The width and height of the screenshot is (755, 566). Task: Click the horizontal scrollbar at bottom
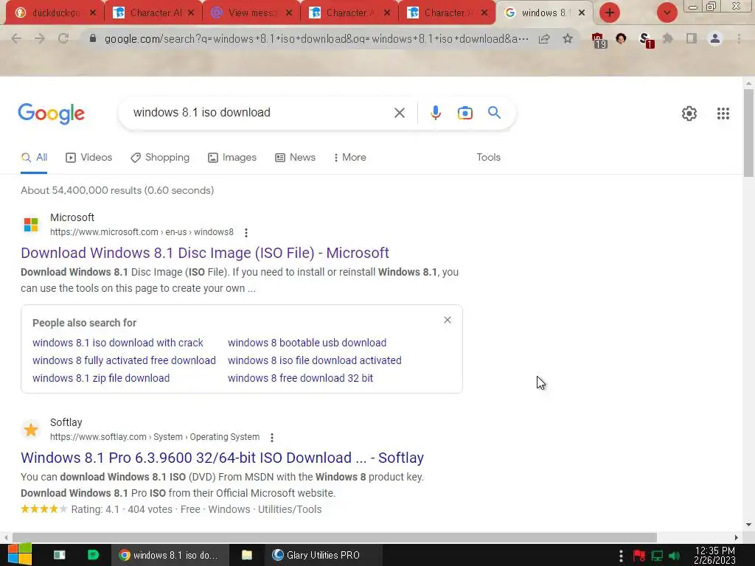(335, 537)
